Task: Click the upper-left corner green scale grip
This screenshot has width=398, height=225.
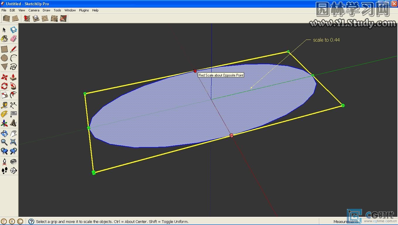Action: 85,94
